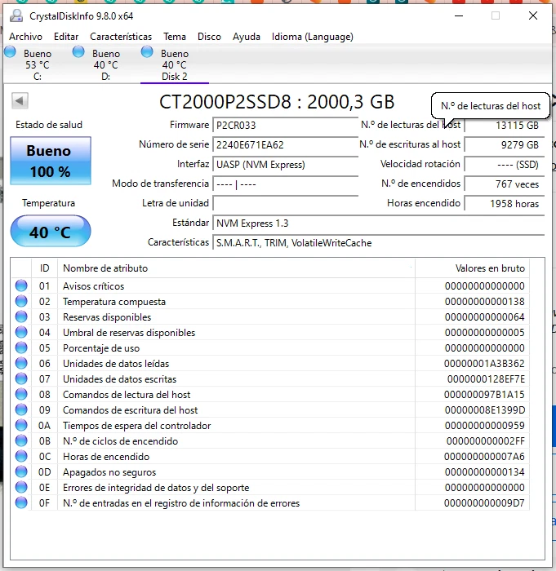This screenshot has height=571, width=556.
Task: Open the Ayuda menu
Action: 247,37
